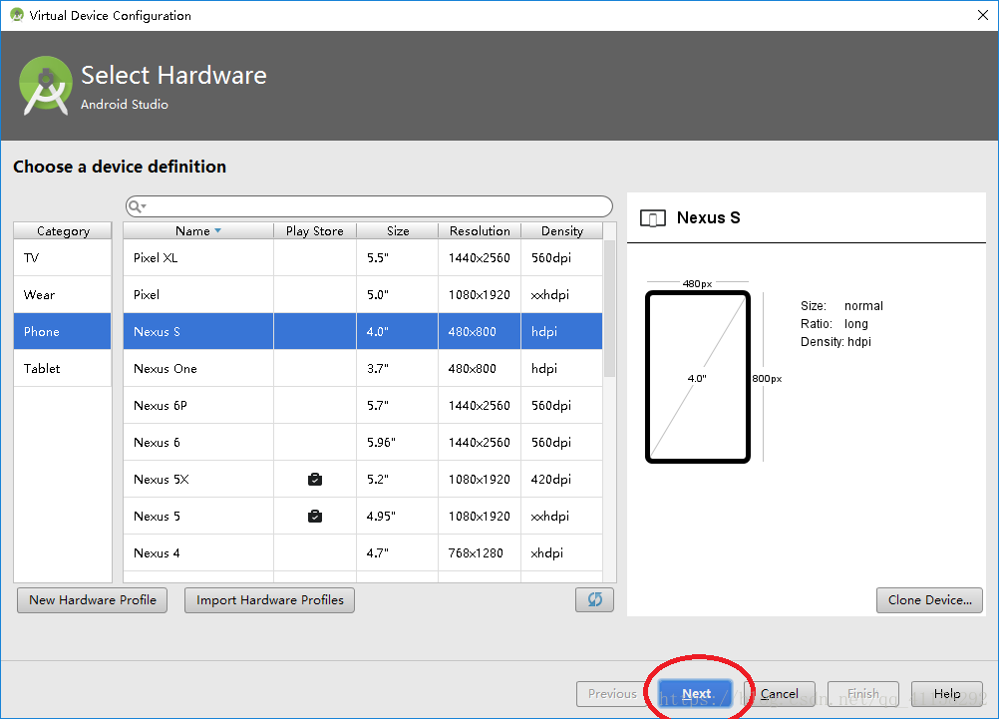This screenshot has height=719, width=999.
Task: Select the Nexus 6 device row
Action: [x=363, y=443]
